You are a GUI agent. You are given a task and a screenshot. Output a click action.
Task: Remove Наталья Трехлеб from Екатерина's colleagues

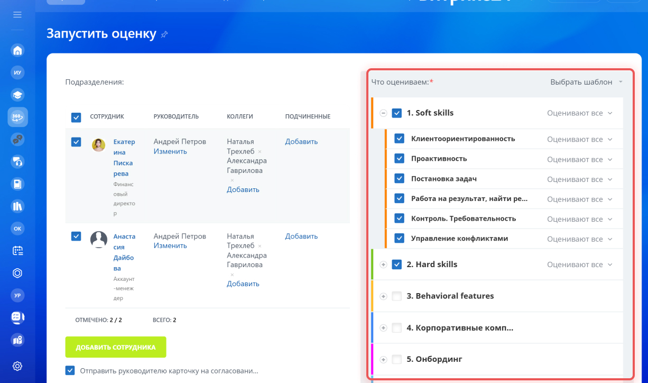point(260,151)
